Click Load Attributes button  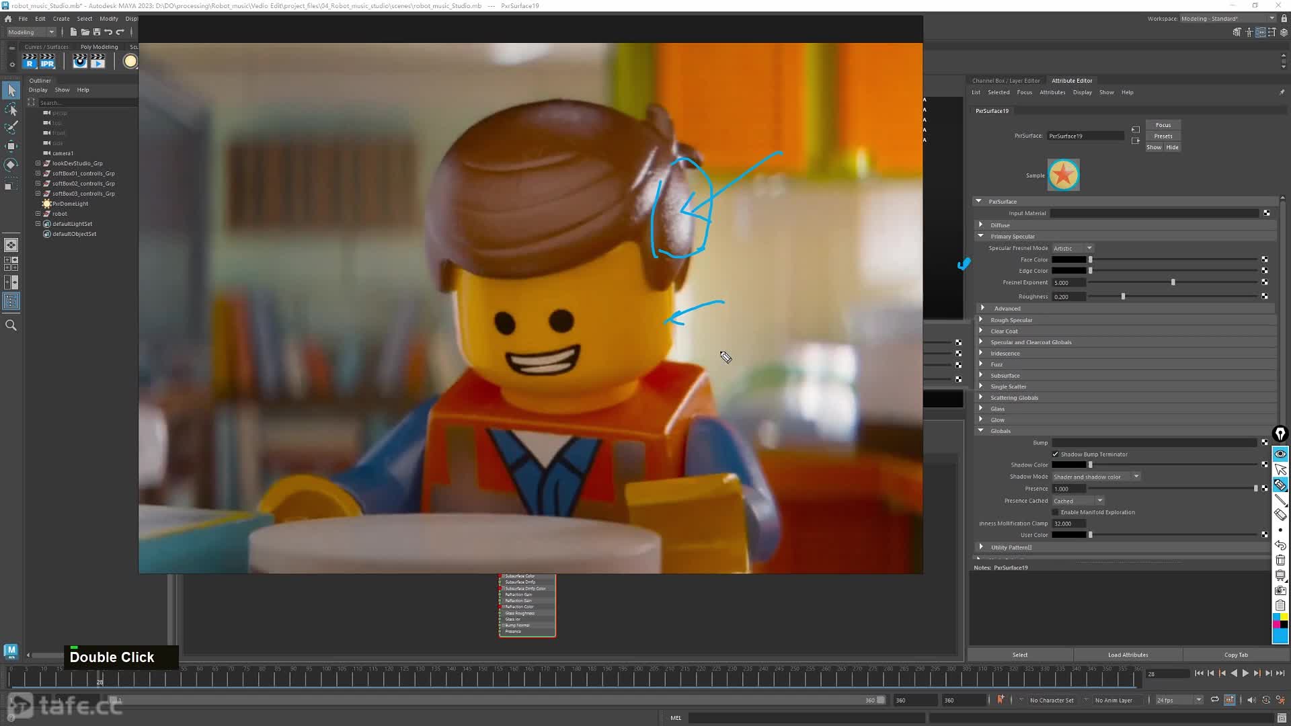(x=1128, y=655)
